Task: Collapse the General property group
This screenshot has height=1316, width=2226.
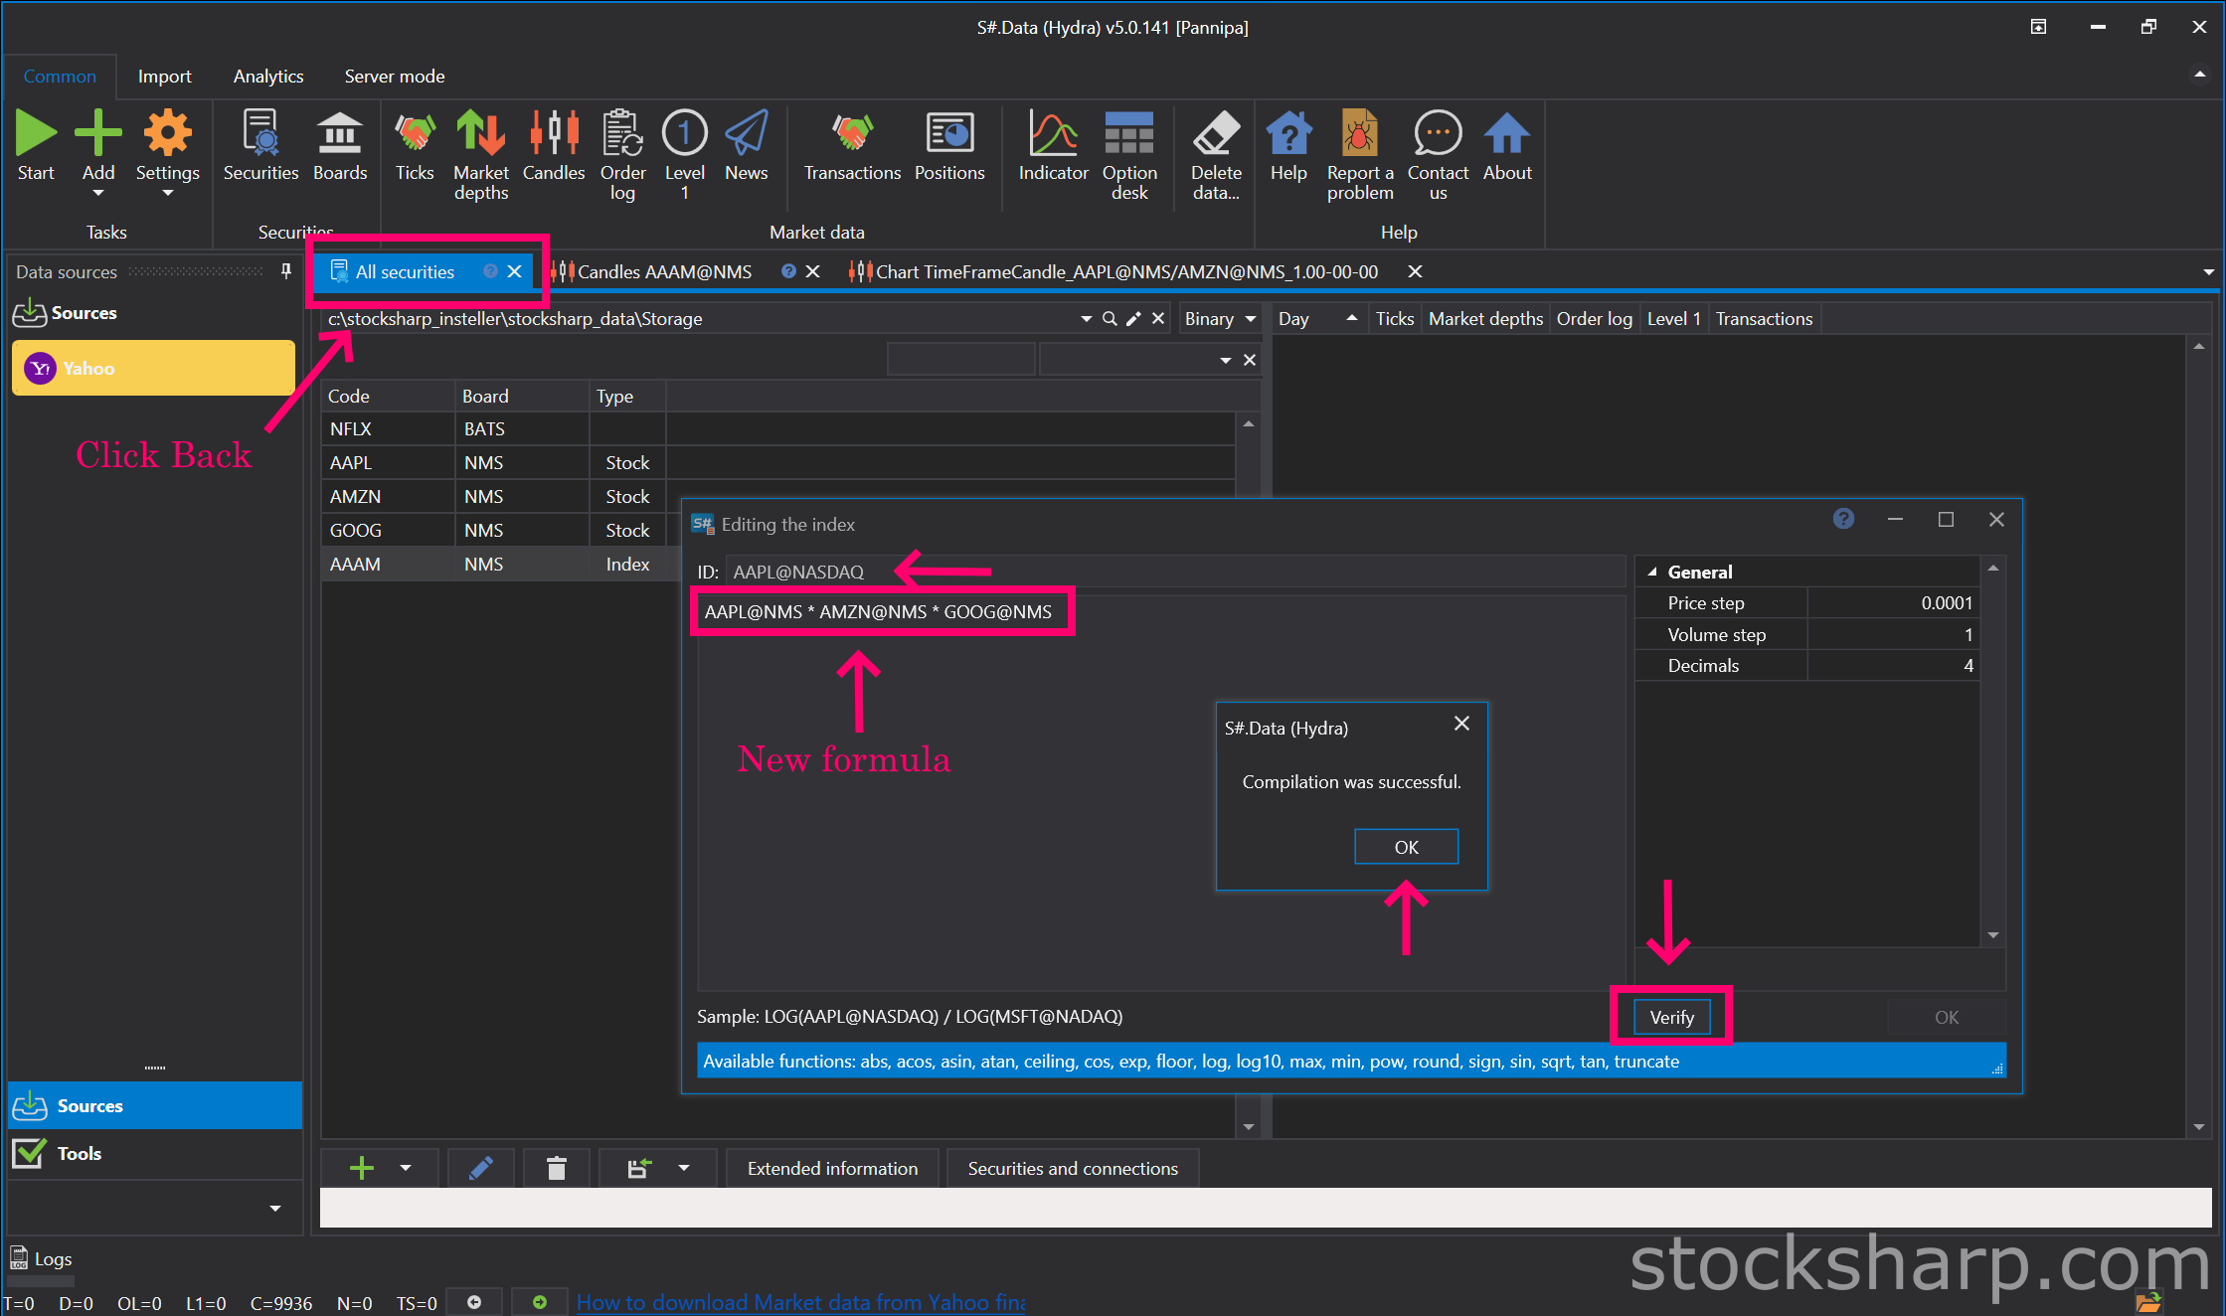Action: pyautogui.click(x=1652, y=572)
